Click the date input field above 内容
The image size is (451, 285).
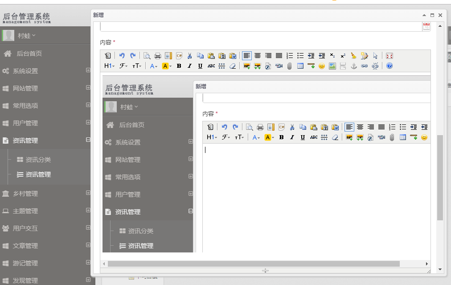[261, 27]
